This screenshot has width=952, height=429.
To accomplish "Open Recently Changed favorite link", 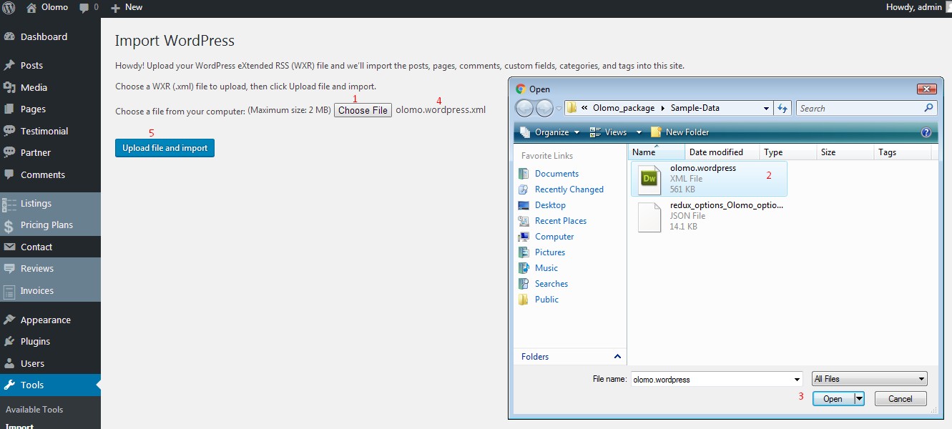I will [569, 189].
